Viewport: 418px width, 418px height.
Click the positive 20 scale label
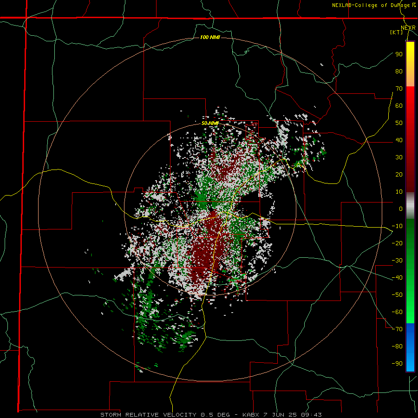tap(399, 174)
